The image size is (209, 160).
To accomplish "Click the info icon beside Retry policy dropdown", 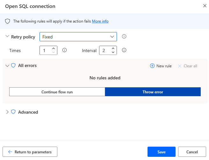I will pos(124,37).
